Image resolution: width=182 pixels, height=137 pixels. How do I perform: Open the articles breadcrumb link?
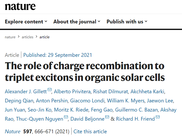coord(27,37)
